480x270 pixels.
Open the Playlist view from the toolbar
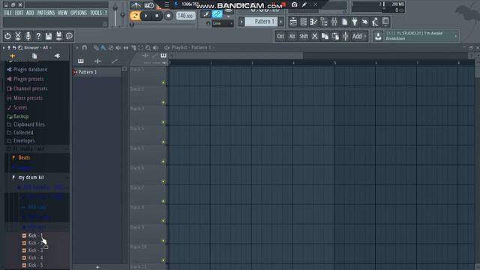tap(293, 22)
